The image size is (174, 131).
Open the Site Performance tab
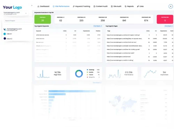coord(61,6)
